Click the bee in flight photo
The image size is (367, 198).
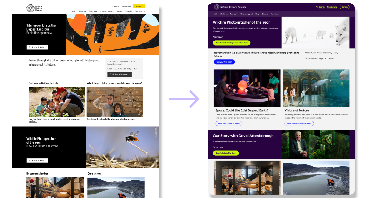122,147
